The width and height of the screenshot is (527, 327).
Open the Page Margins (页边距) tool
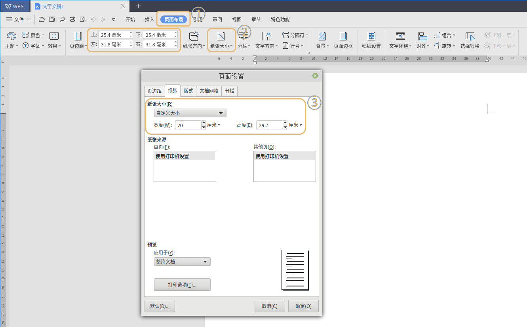(x=78, y=36)
